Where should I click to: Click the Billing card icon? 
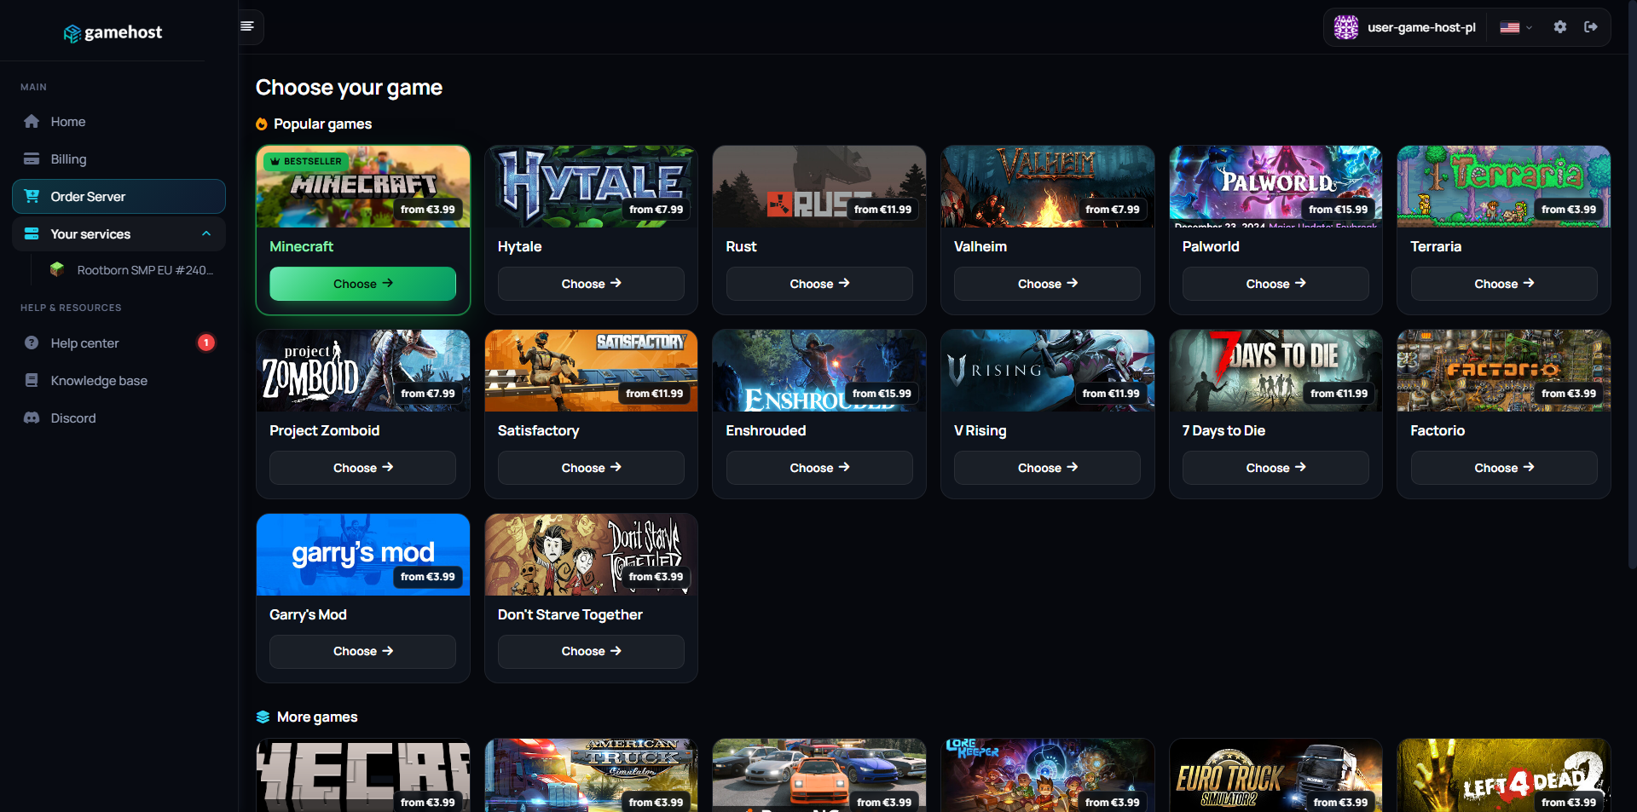pyautogui.click(x=32, y=159)
